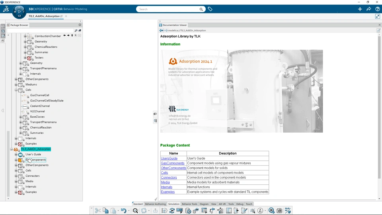Click the Undo arrow icon
Image resolution: width=382 pixels, height=215 pixels.
point(123,211)
